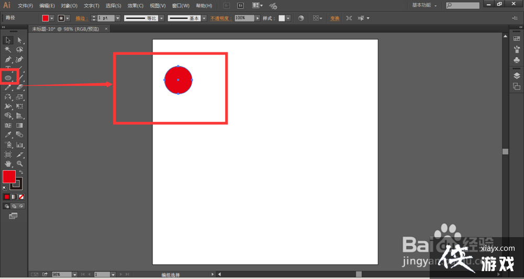Open 基本功能 workspace switcher
The image size is (524, 279).
click(x=424, y=5)
